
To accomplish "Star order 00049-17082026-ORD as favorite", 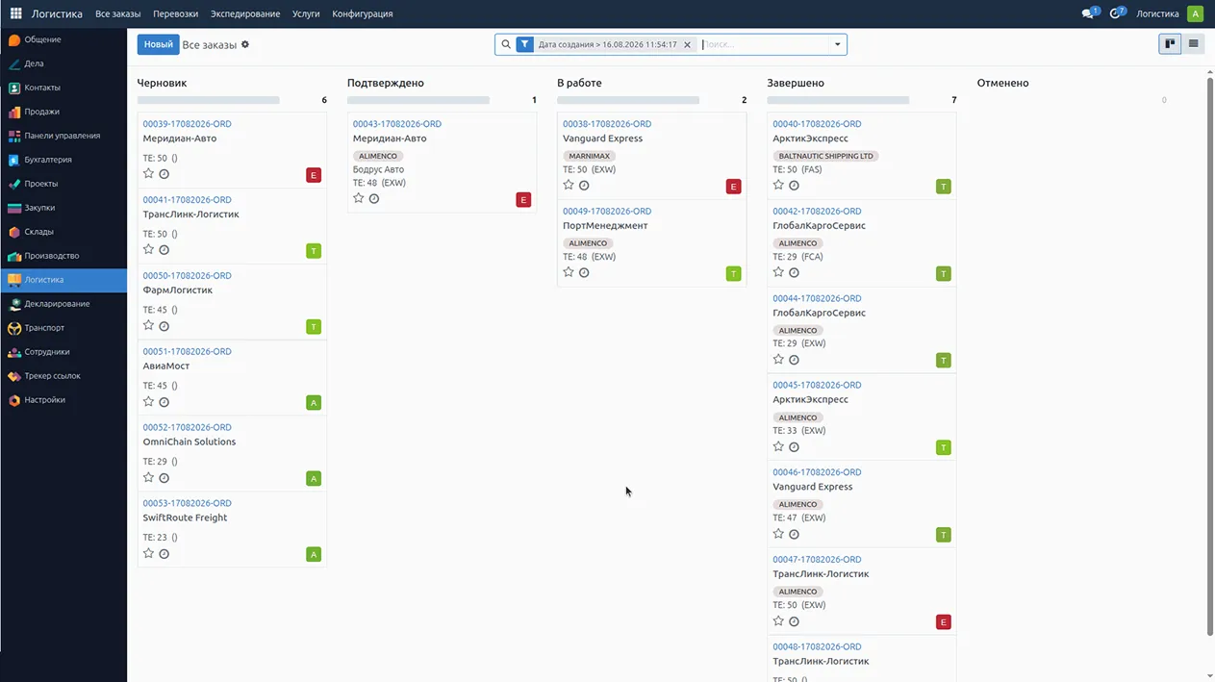I will 569,272.
